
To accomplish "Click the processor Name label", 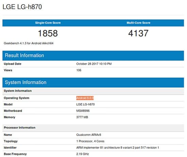I will [x=8, y=135].
